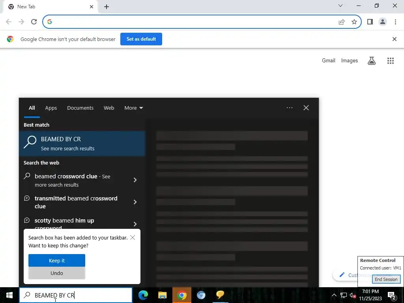
Task: Select transmitted beamed crossword clue suggestion
Action: [76, 202]
